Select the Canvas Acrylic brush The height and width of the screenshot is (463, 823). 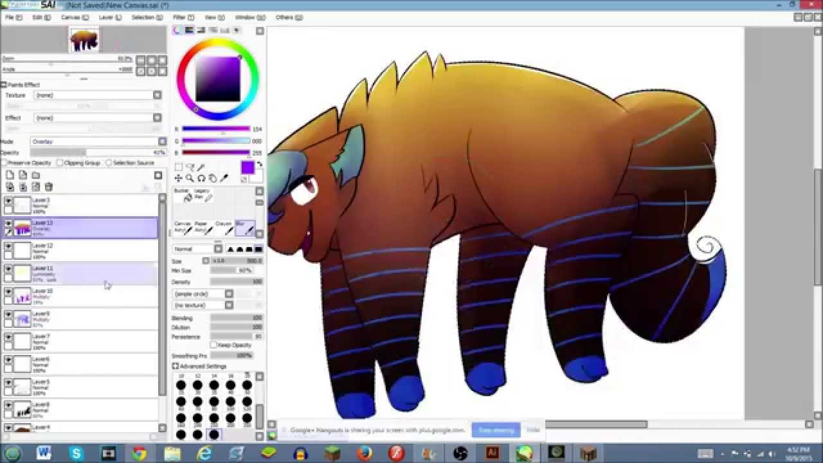(x=183, y=228)
